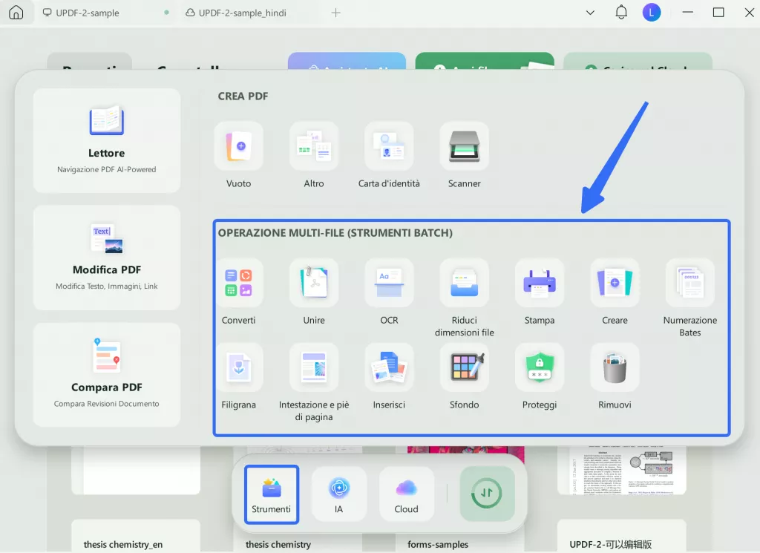This screenshot has height=553, width=760.
Task: Open the batch Stampa tool
Action: 540,292
